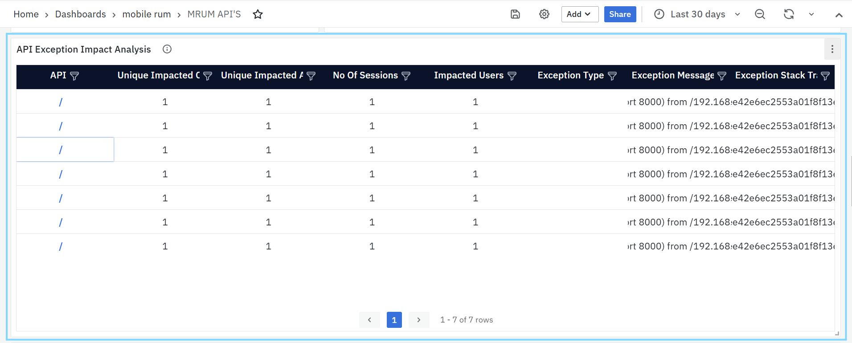Filter the Impacted Users column
Screen dimensions: 852x343
click(x=512, y=76)
